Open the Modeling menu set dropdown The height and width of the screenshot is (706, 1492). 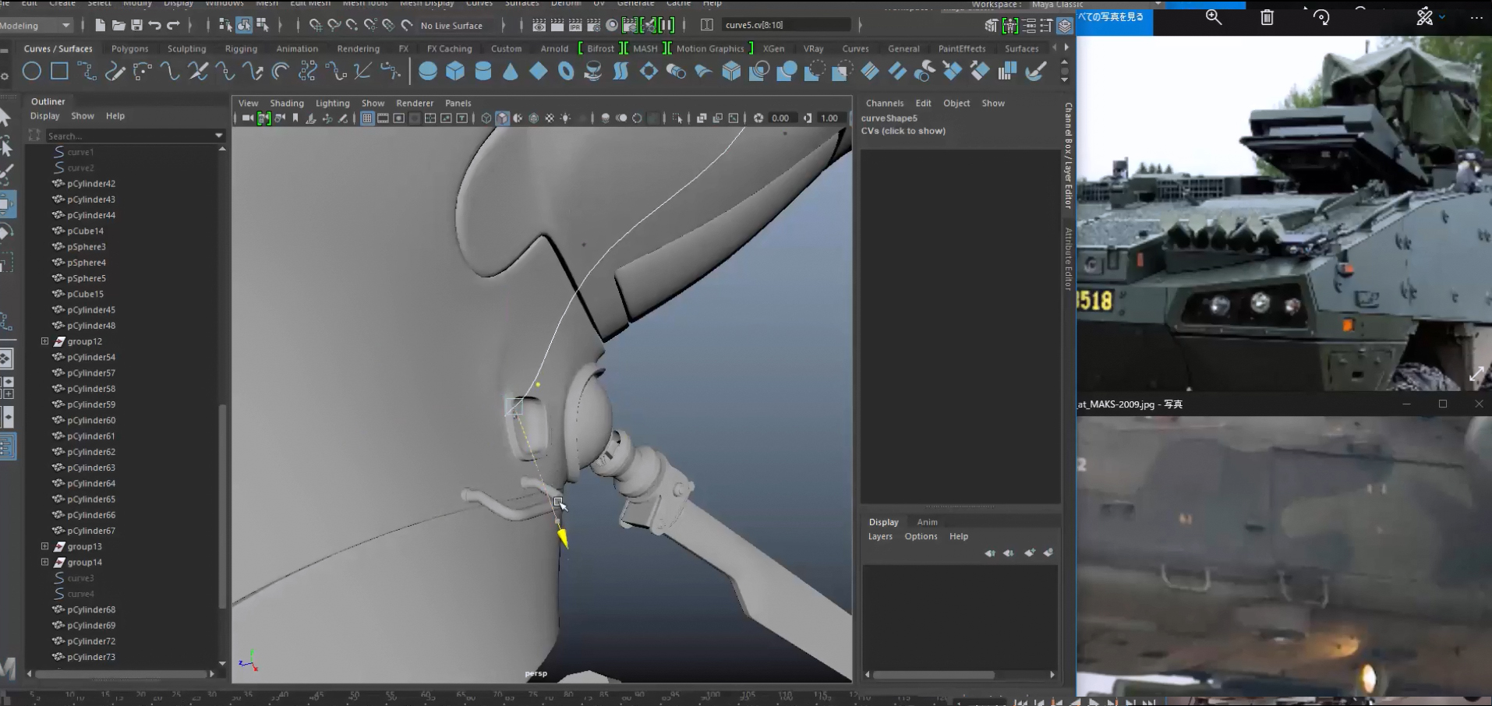35,24
